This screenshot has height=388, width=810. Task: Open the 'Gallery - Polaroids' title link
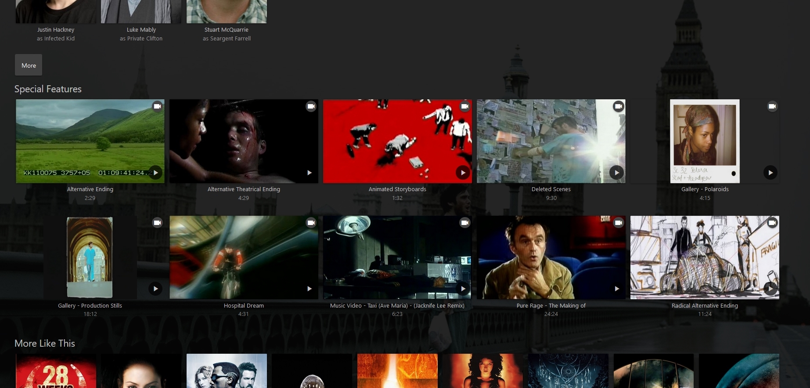pyautogui.click(x=705, y=189)
